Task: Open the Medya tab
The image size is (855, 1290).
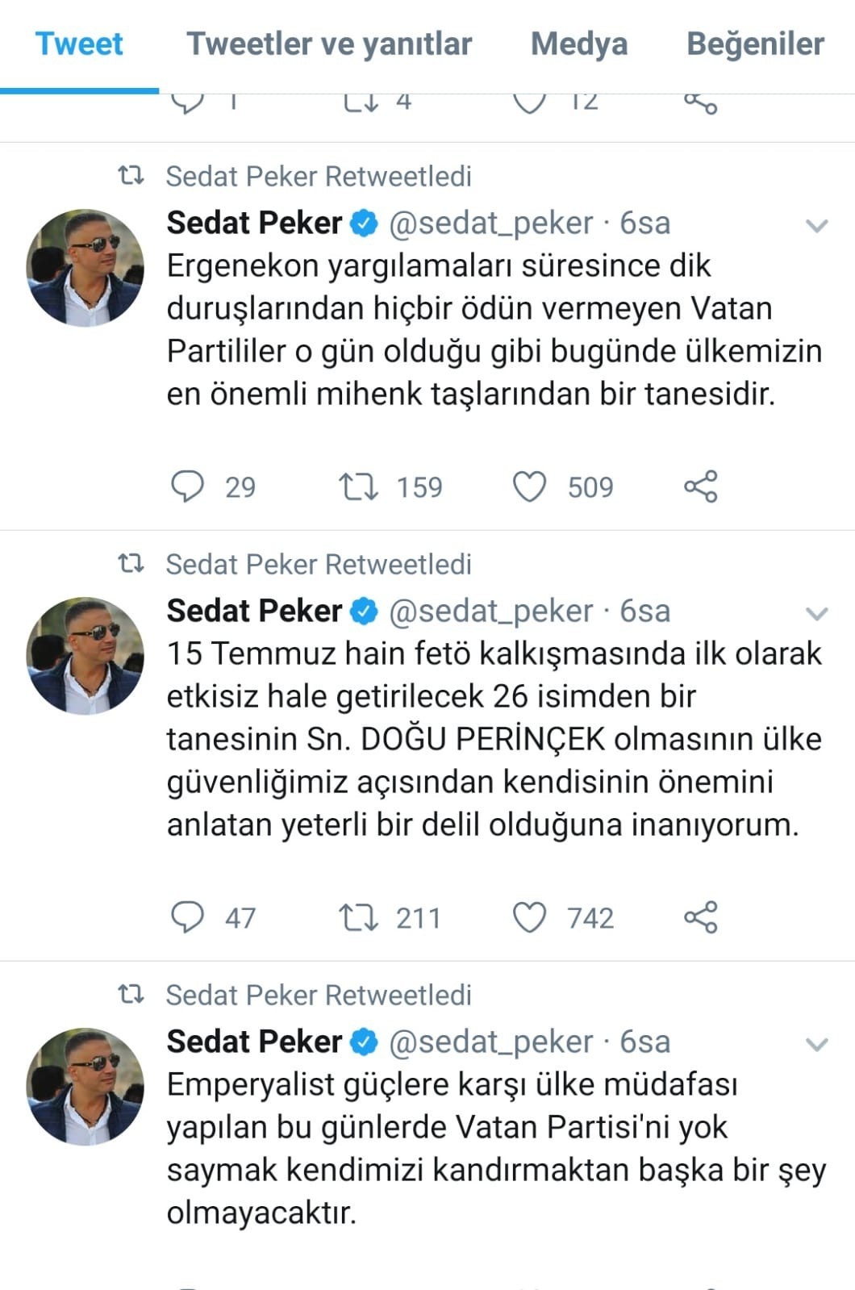Action: (578, 44)
